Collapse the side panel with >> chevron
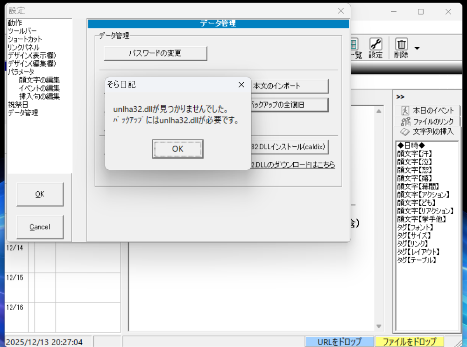Viewport: 467px width, 347px height. pos(400,97)
